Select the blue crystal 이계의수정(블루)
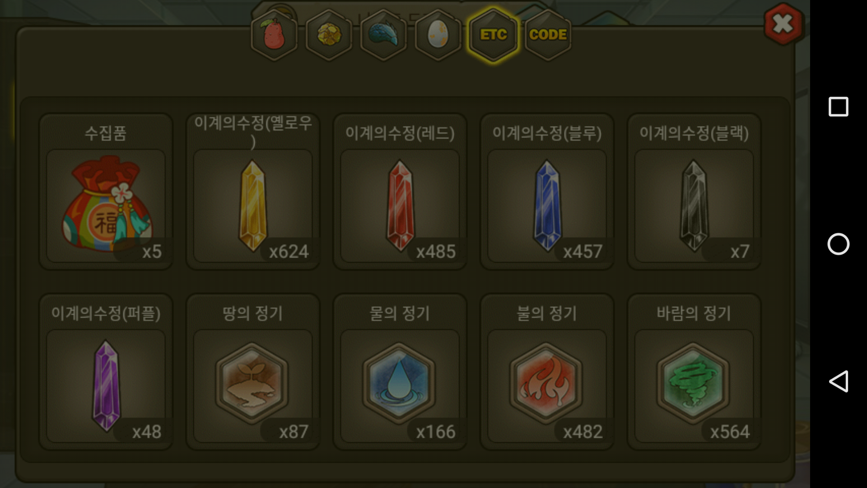The image size is (867, 488). (547, 192)
